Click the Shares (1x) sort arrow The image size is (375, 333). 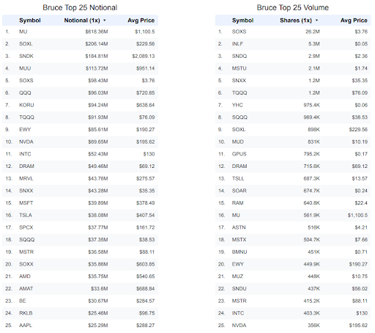[316, 21]
